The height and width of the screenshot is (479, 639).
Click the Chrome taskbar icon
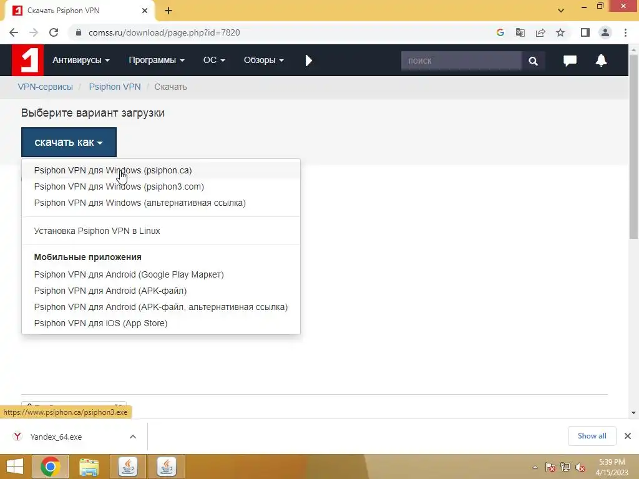[51, 467]
